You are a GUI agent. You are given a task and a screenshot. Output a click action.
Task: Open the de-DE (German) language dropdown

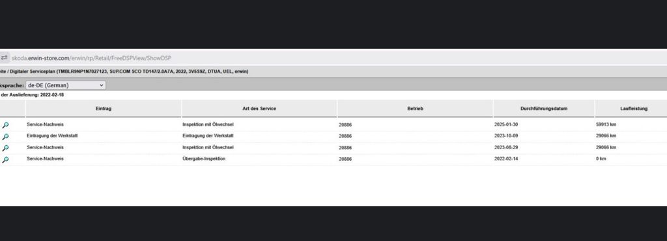click(66, 85)
